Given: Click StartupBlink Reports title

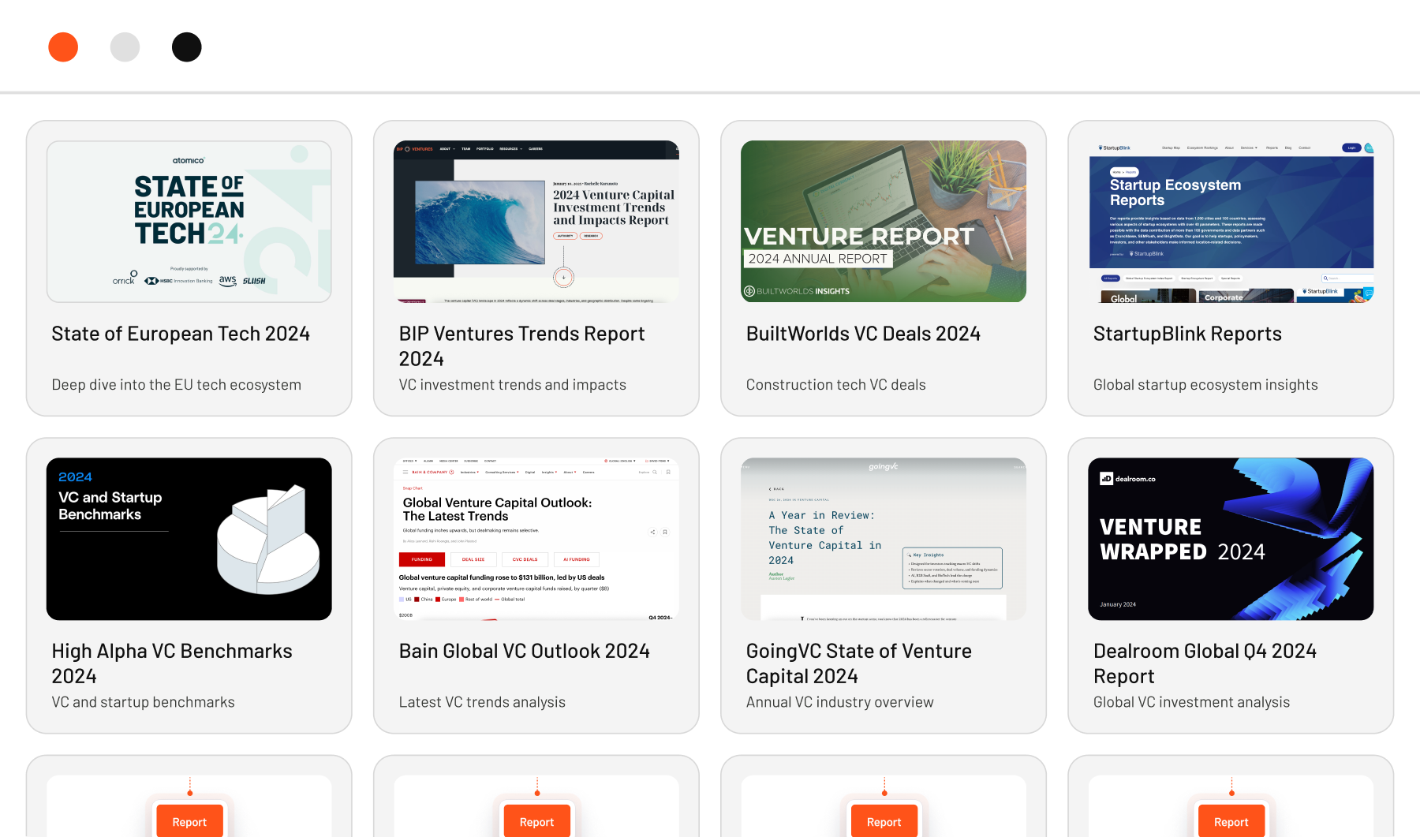Looking at the screenshot, I should (1187, 334).
